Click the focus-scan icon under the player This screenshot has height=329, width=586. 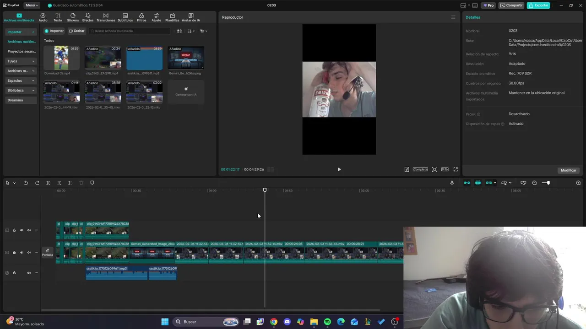point(434,170)
